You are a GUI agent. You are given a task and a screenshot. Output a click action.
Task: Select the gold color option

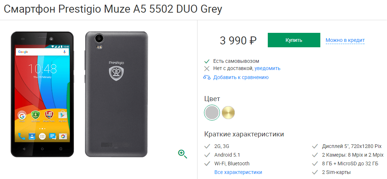(x=228, y=113)
